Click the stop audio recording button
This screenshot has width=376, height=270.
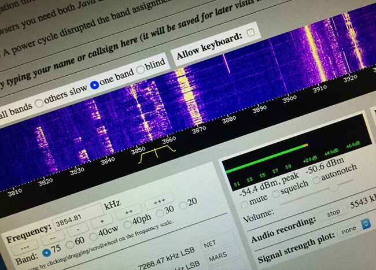click(334, 213)
